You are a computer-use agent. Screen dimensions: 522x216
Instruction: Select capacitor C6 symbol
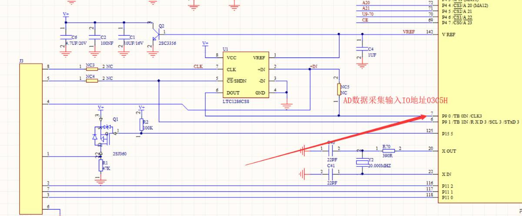65,38
